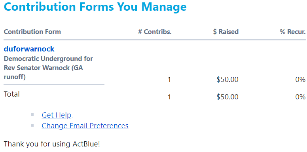Screen dimensions: 307x152
Task: Click the Democratic Underground form description text
Action: [48, 68]
